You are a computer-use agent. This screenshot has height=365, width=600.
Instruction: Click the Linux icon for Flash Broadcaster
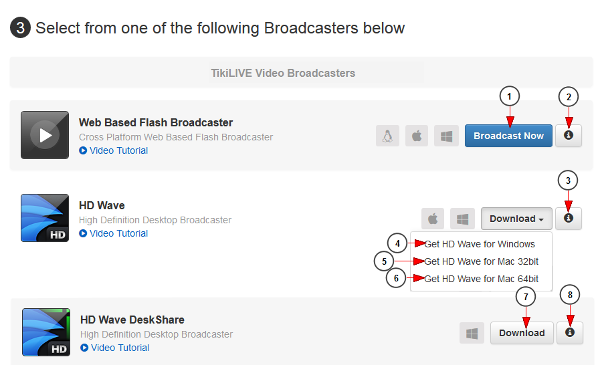(388, 136)
